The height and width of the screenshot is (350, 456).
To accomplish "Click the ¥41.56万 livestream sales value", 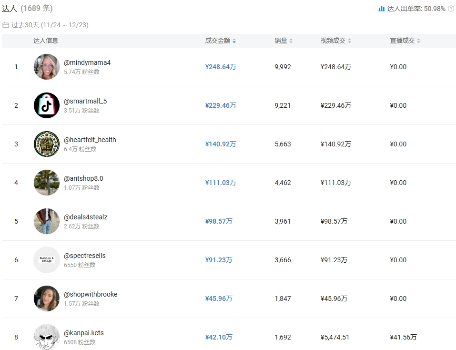I will tap(403, 337).
